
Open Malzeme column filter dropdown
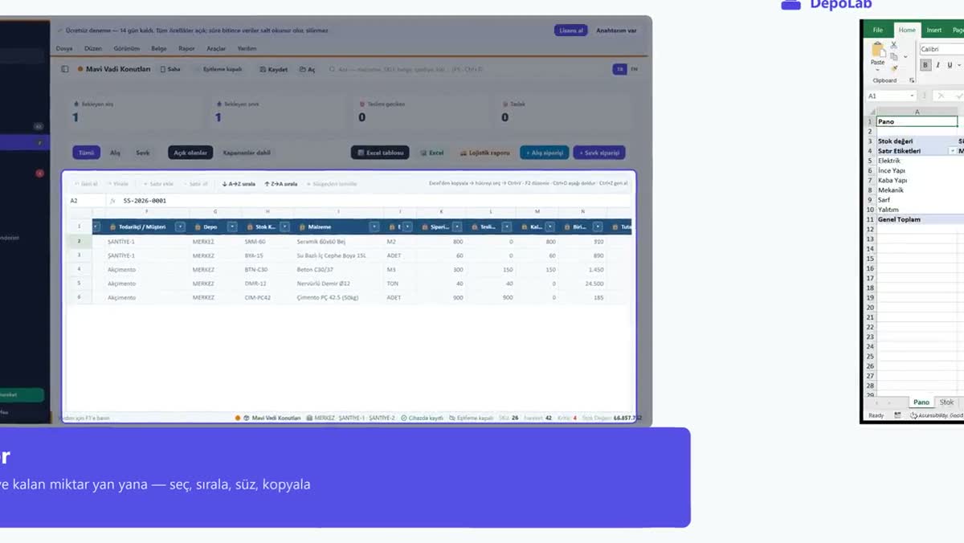[374, 227]
